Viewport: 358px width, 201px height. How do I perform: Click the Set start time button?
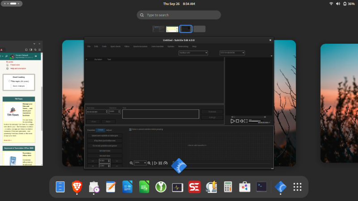[105, 151]
